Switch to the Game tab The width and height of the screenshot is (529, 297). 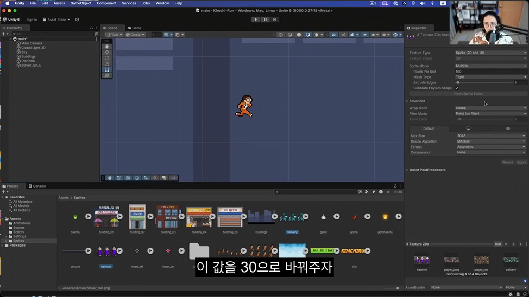click(134, 28)
